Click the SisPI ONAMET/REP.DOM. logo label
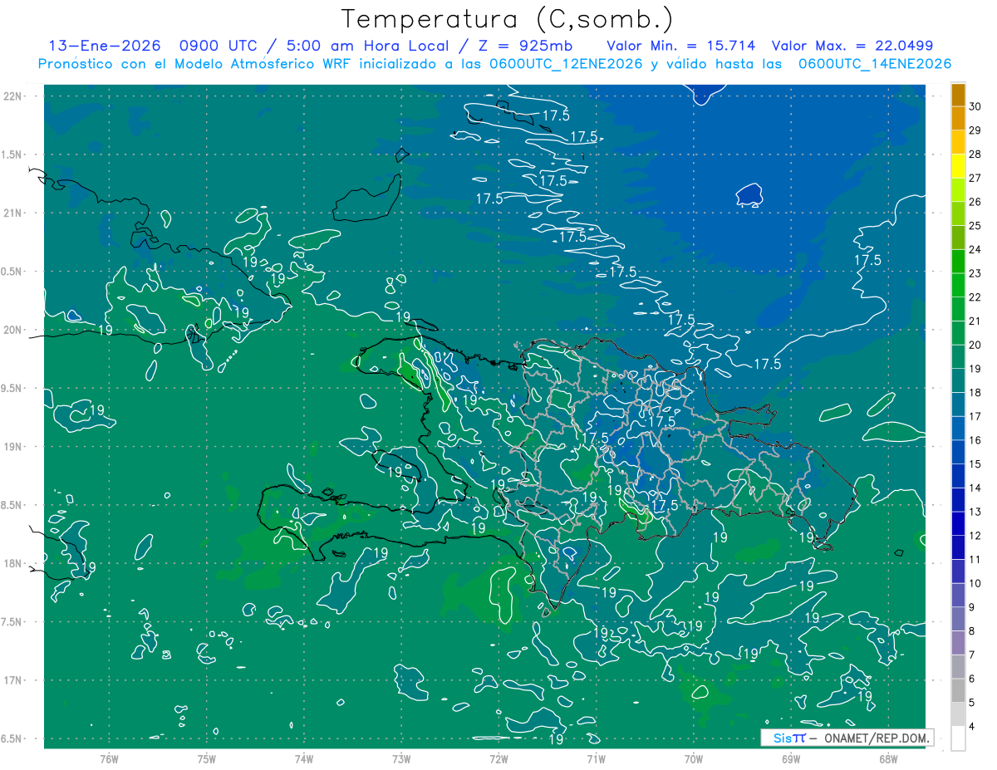 point(846,738)
